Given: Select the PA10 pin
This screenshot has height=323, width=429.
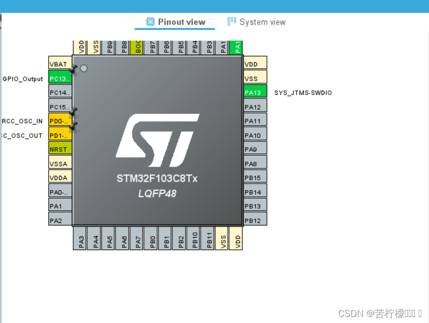Looking at the screenshot, I should coord(255,134).
